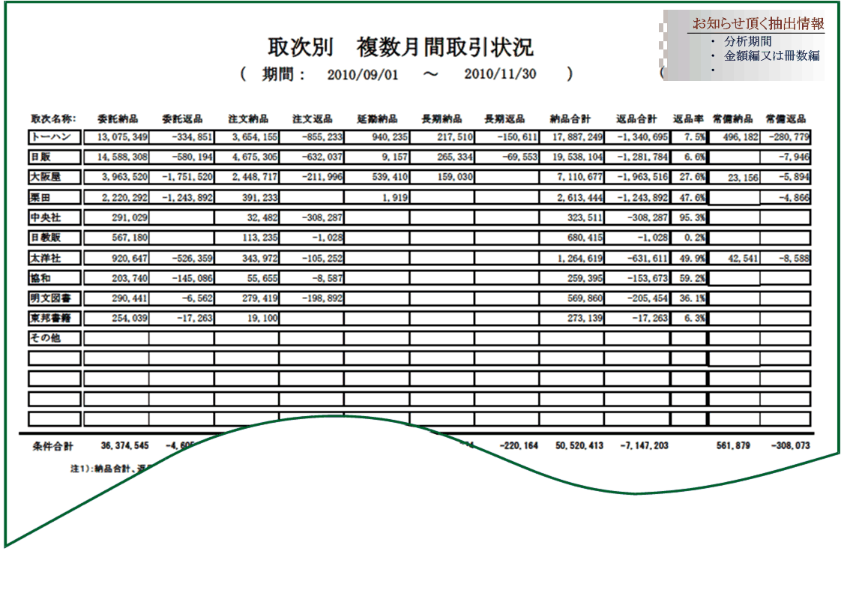Image resolution: width=844 pixels, height=593 pixels.
Task: Click the -150,611 cell in トーハン row
Action: (x=507, y=136)
